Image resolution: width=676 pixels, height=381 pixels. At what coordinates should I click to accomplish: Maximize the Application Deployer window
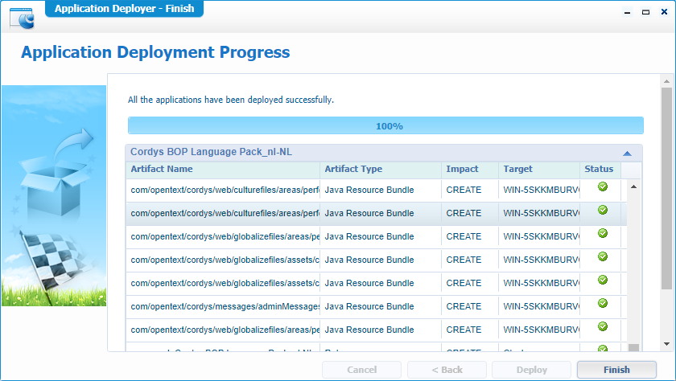pos(645,12)
